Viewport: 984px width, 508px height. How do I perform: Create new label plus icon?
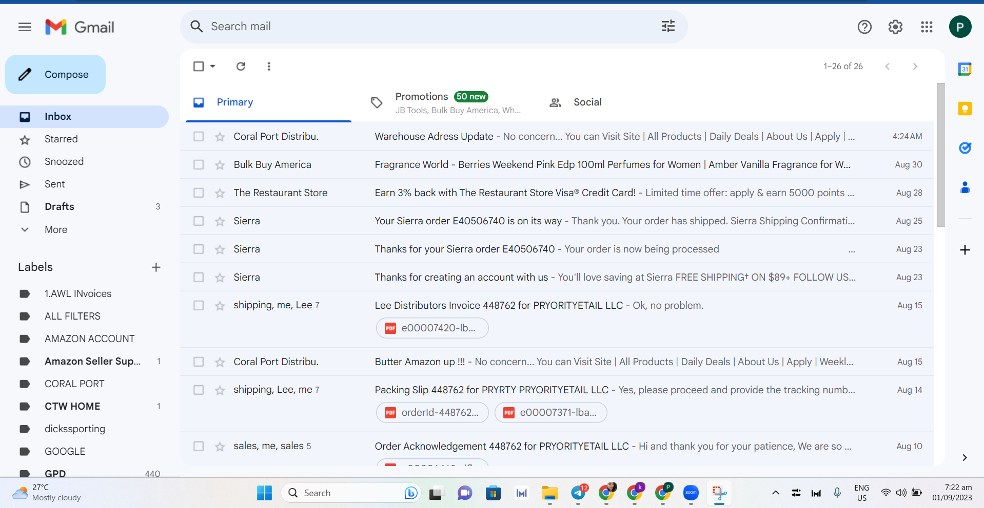(x=156, y=267)
